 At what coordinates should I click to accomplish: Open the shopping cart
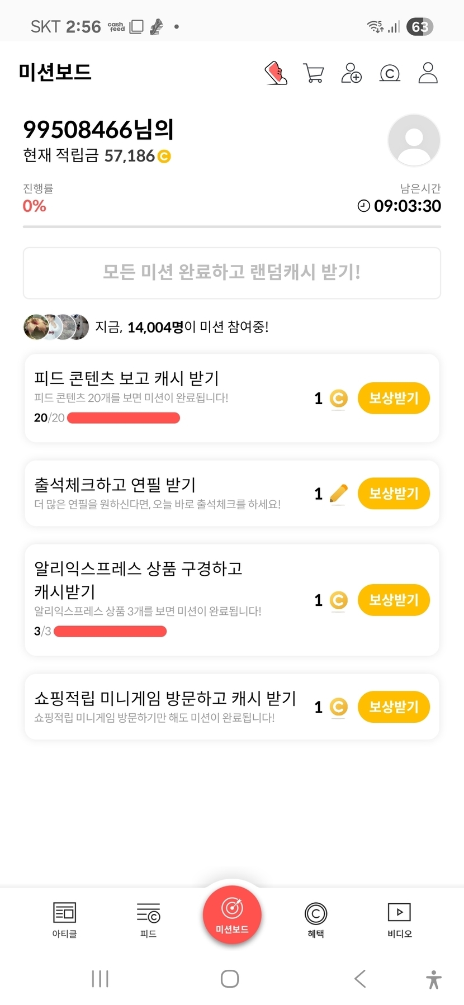pos(314,73)
